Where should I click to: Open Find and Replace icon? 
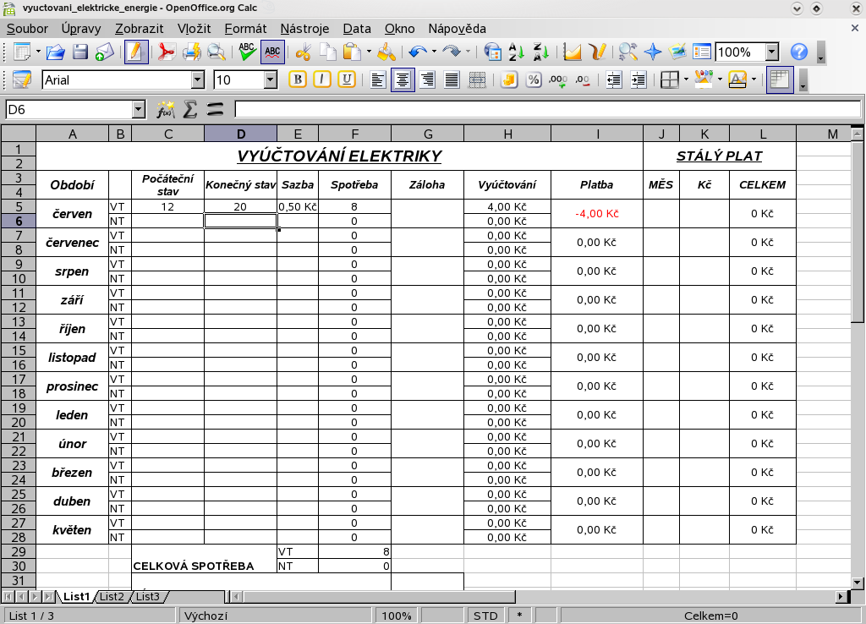[x=628, y=52]
